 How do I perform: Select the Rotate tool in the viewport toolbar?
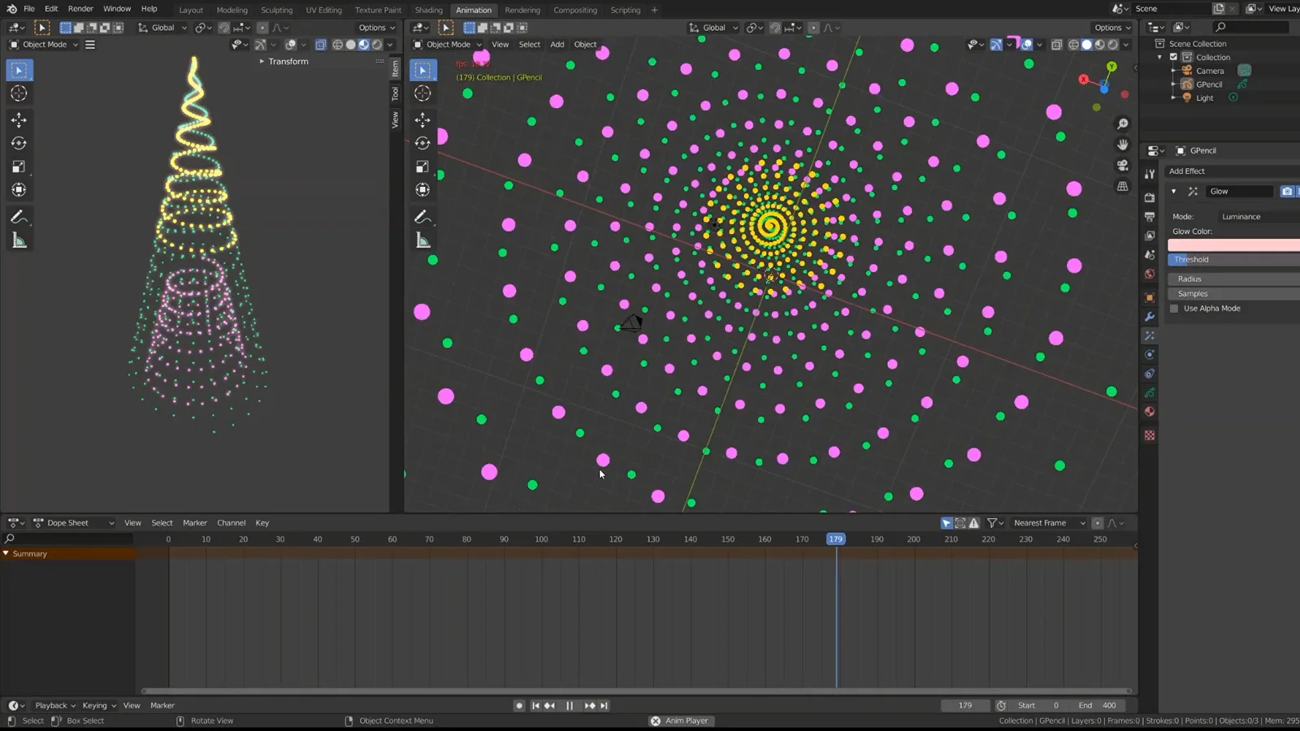tap(422, 143)
